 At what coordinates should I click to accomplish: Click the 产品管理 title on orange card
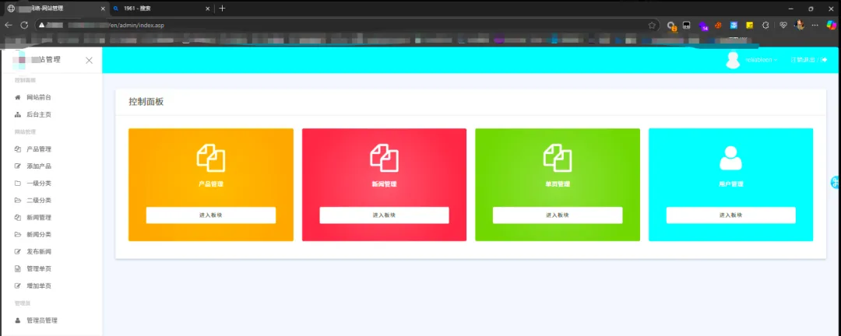[x=211, y=184]
